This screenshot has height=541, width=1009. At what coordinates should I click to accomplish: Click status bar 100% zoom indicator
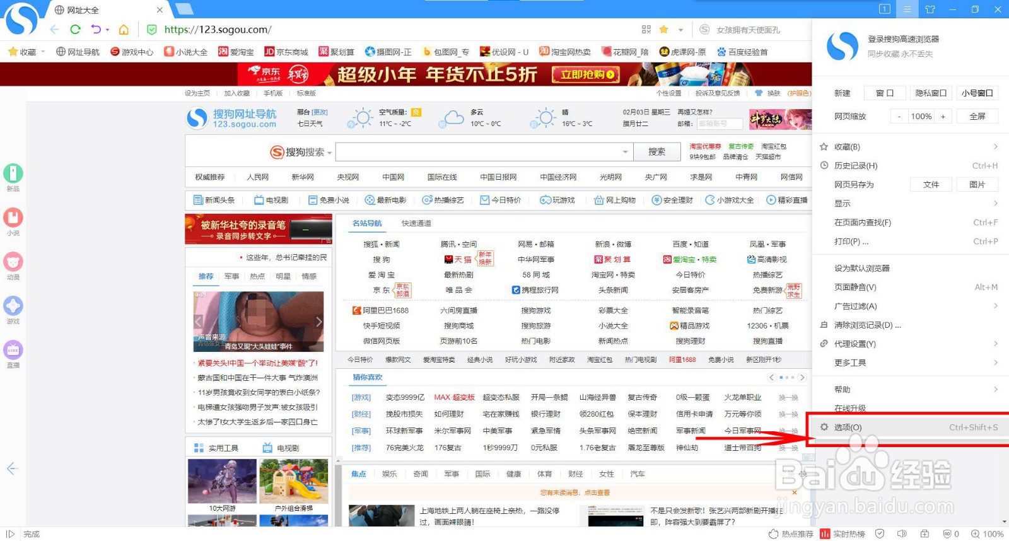987,534
